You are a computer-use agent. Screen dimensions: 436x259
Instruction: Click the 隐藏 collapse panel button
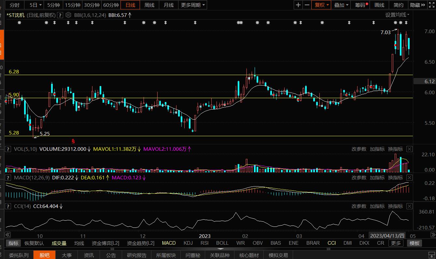[x=417, y=5]
